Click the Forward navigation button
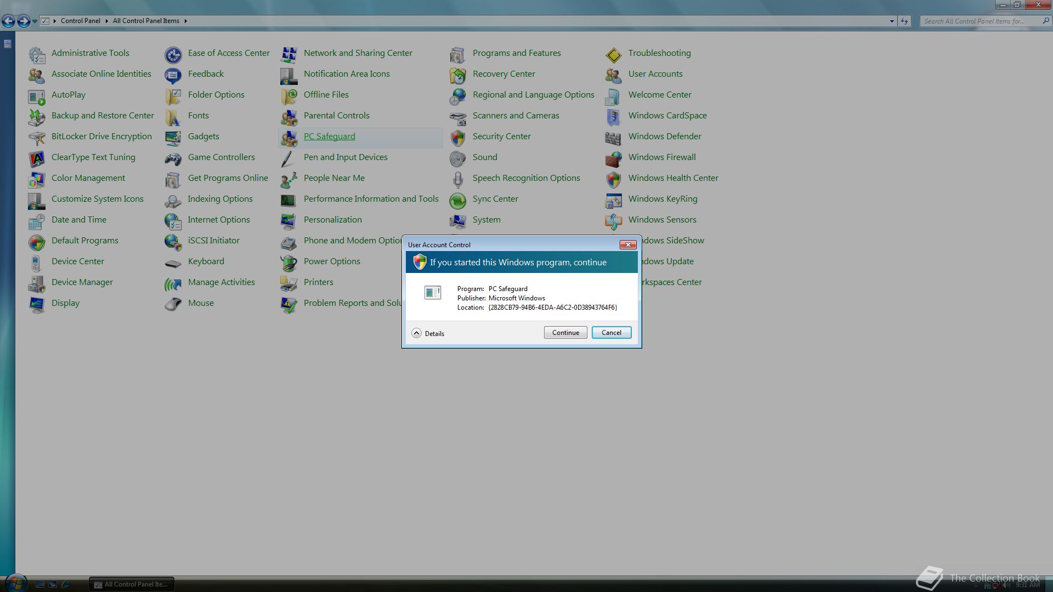 [24, 21]
